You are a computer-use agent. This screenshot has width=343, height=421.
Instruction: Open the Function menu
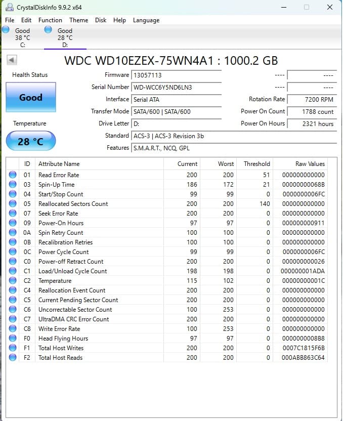[x=50, y=20]
